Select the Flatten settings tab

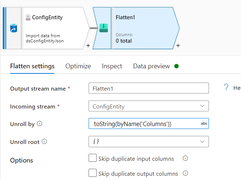tap(32, 66)
